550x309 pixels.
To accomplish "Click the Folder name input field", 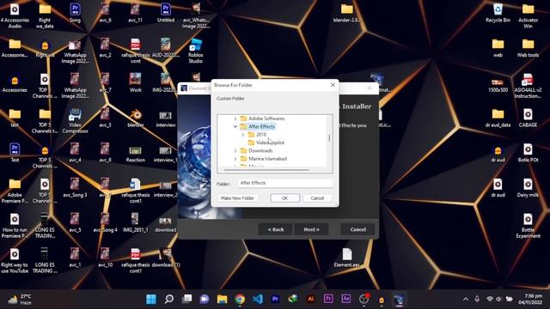I will point(285,183).
